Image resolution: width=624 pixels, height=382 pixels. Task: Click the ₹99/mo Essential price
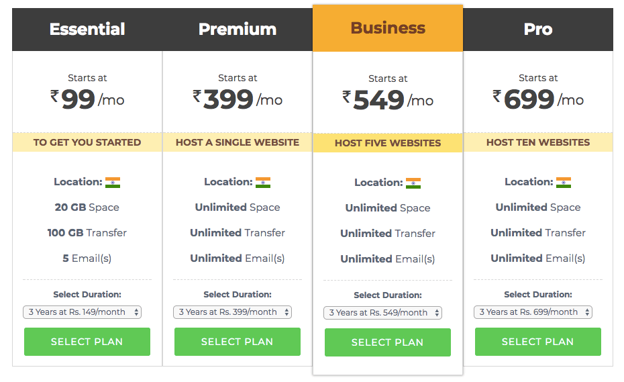coord(87,99)
